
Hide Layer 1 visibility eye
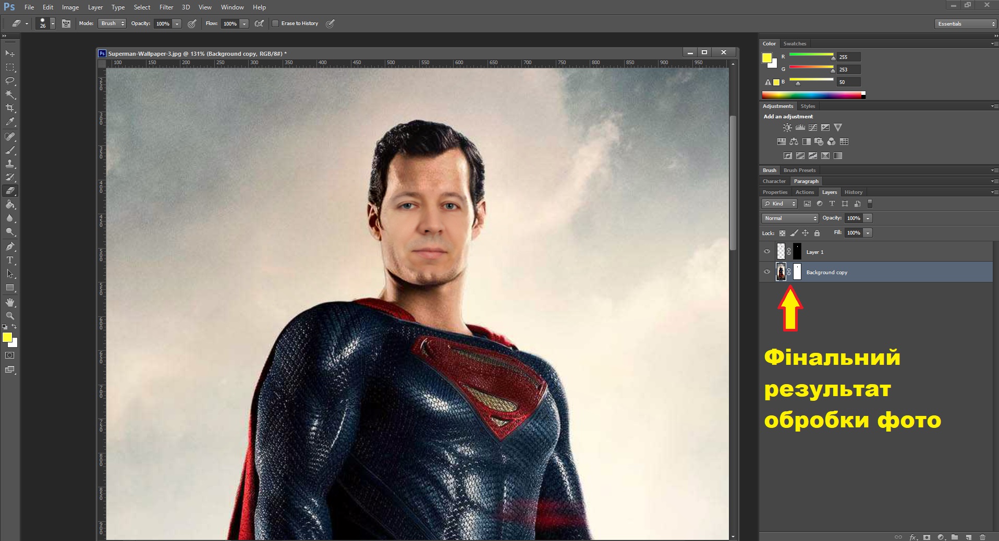[x=767, y=251]
